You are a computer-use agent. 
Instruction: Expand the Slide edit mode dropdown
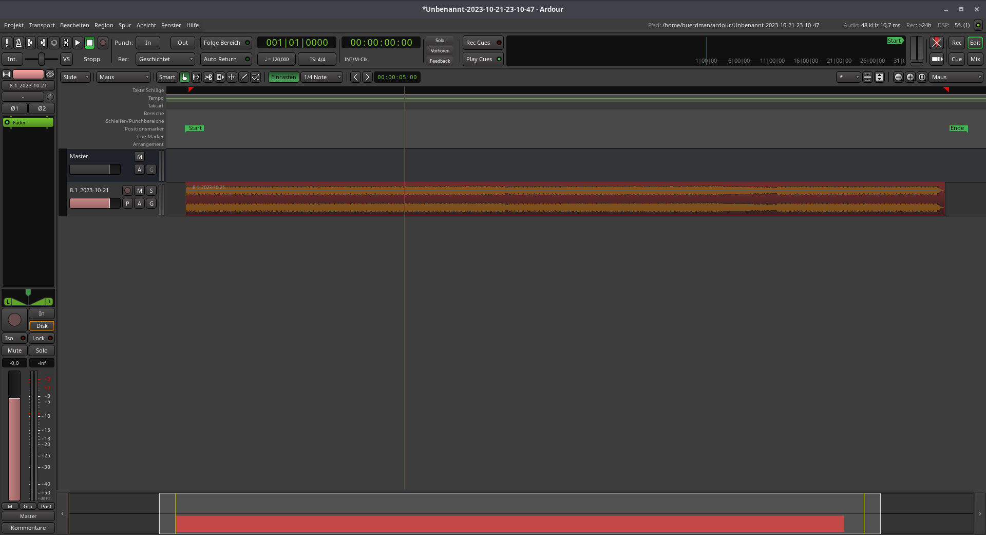pos(75,77)
